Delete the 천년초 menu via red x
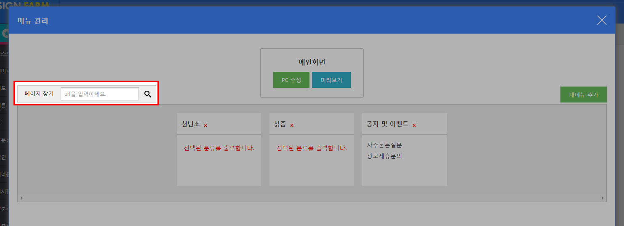This screenshot has width=624, height=226. click(x=205, y=125)
